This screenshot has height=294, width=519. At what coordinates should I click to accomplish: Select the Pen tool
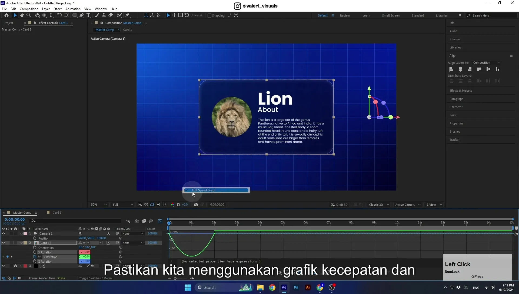coord(82,15)
